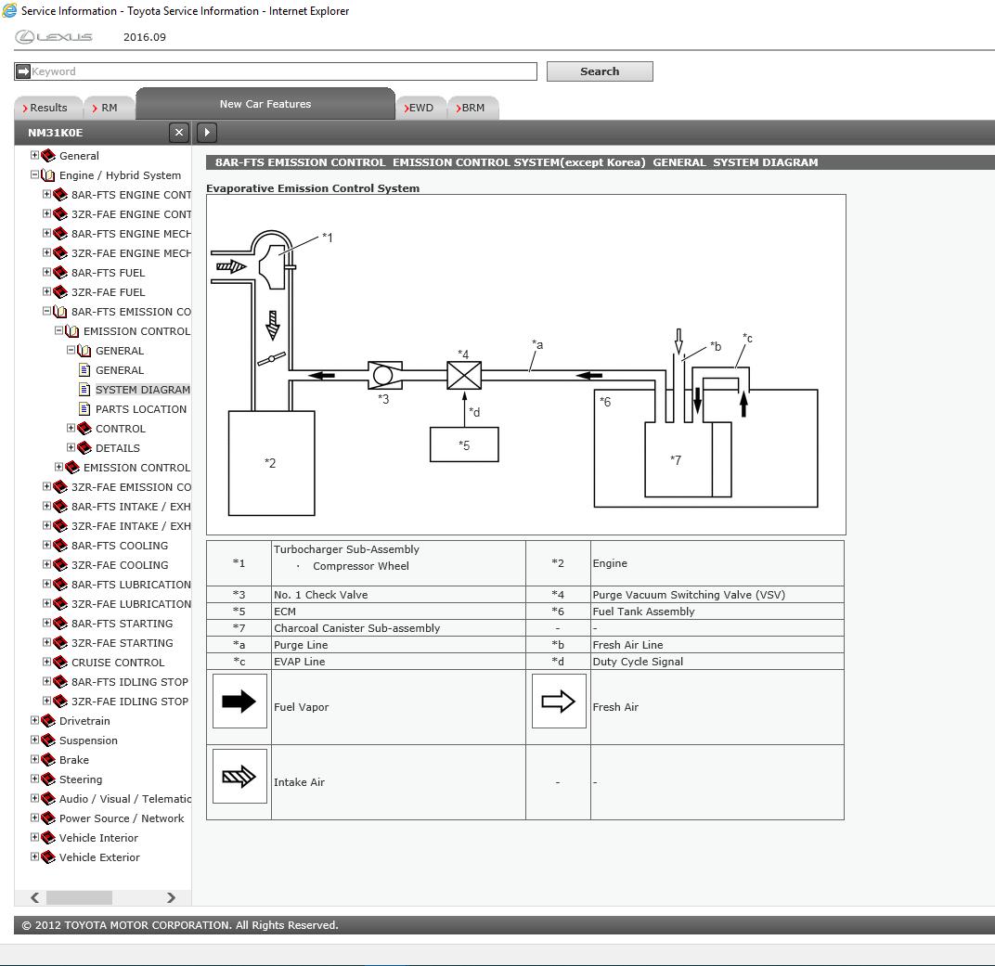Open 8AR-FTS INTAKE / EXH section
Viewport: 995px width, 966px height.
pos(131,506)
